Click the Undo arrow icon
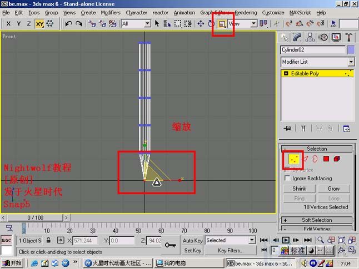359x269 pixels. pyautogui.click(x=68, y=23)
